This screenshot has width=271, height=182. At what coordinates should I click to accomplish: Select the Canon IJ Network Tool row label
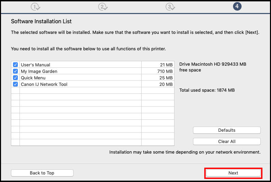[x=44, y=84]
